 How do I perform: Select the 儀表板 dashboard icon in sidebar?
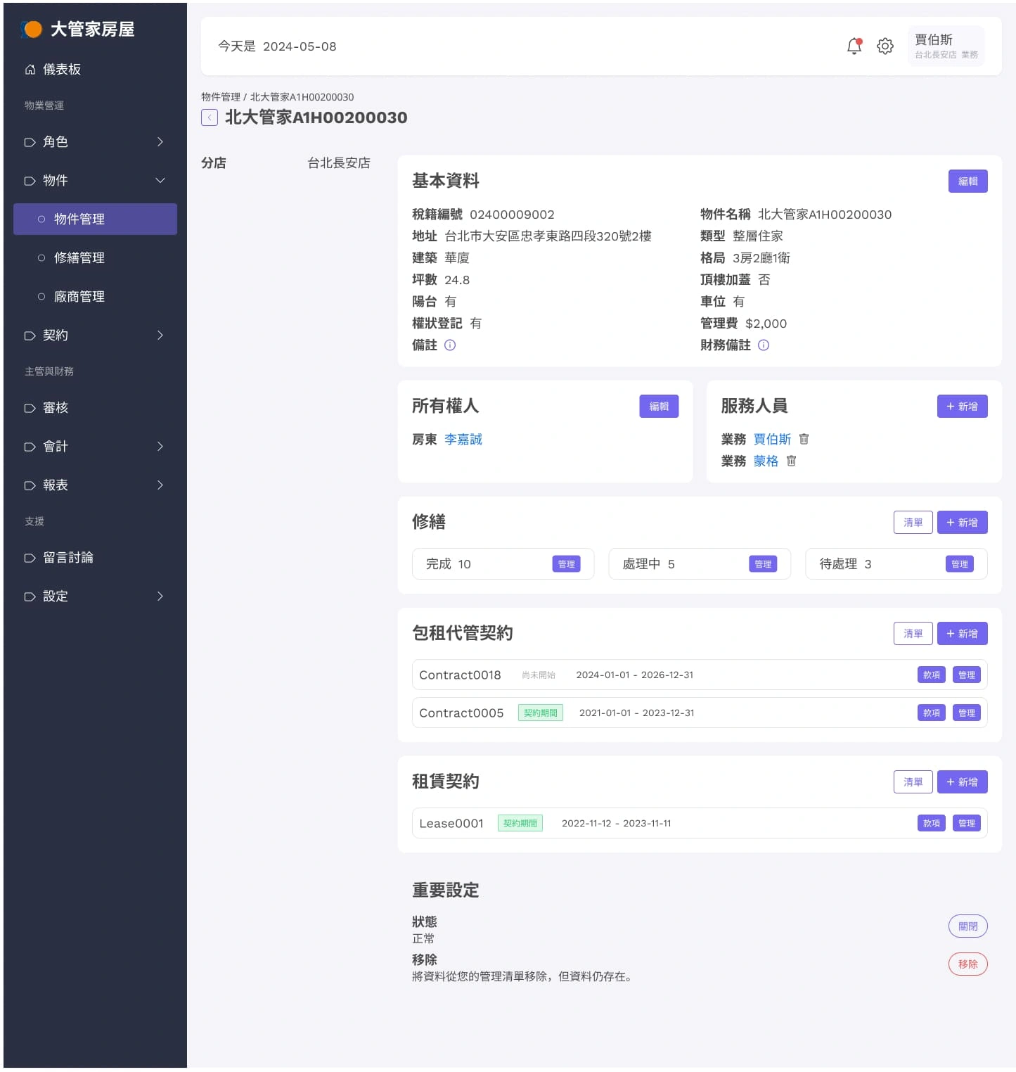coord(30,69)
